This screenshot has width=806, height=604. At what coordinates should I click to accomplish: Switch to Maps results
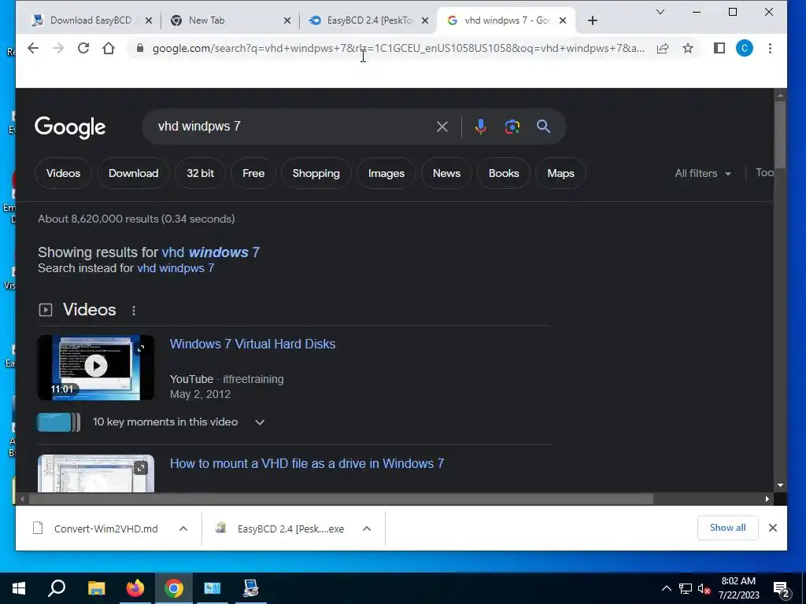[x=560, y=173]
